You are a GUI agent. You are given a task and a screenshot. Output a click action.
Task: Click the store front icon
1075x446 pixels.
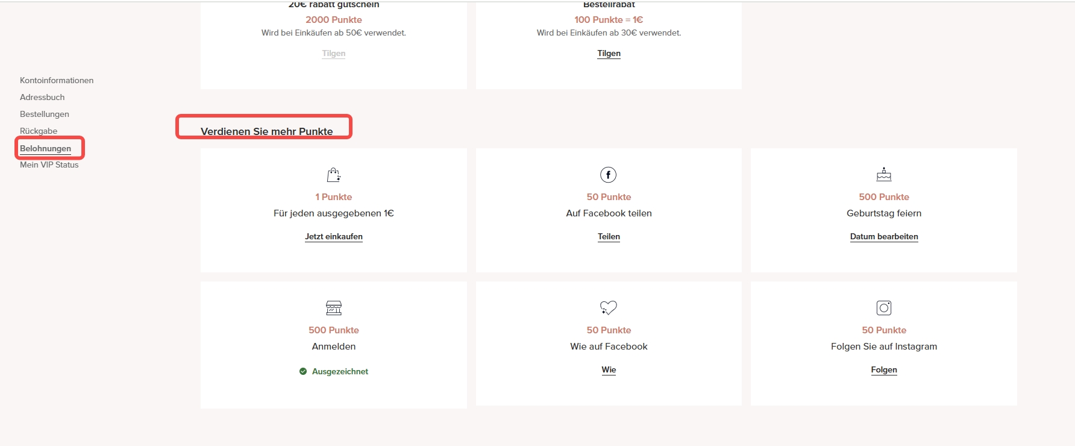[x=333, y=308]
